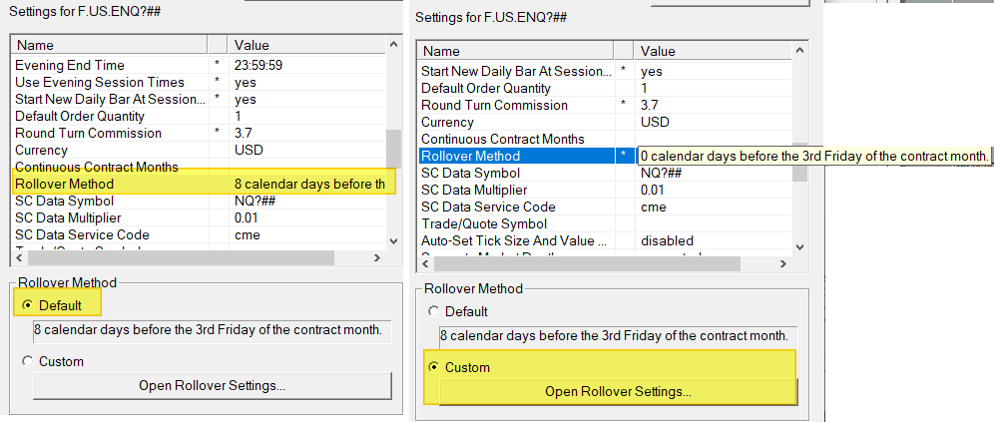Select the Use Evening Session Times setting
The image size is (994, 422).
[x=100, y=82]
